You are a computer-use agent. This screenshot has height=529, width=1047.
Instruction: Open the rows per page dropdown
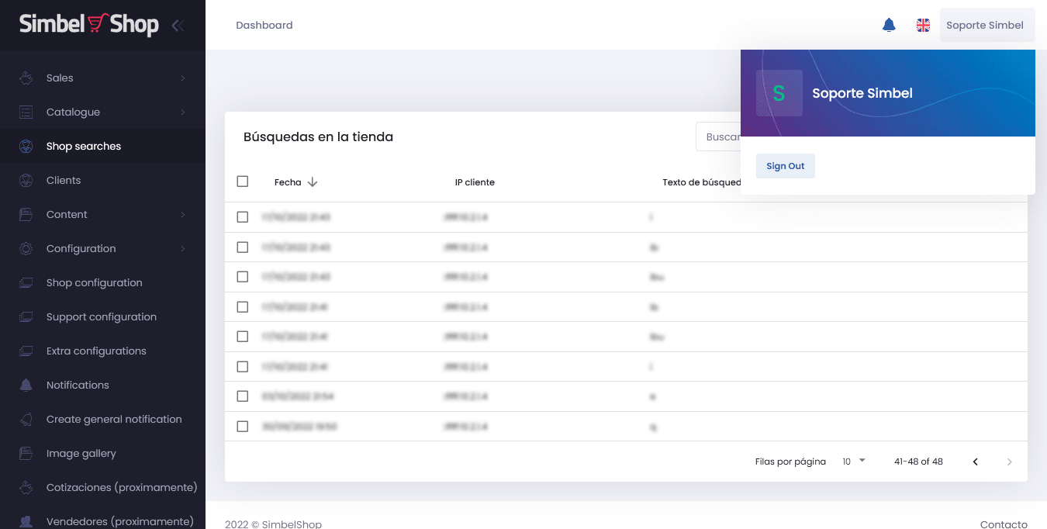(x=854, y=462)
